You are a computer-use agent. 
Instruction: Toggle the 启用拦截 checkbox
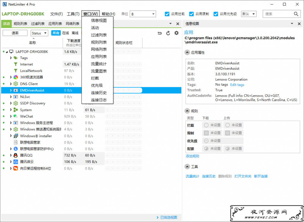coord(167,14)
